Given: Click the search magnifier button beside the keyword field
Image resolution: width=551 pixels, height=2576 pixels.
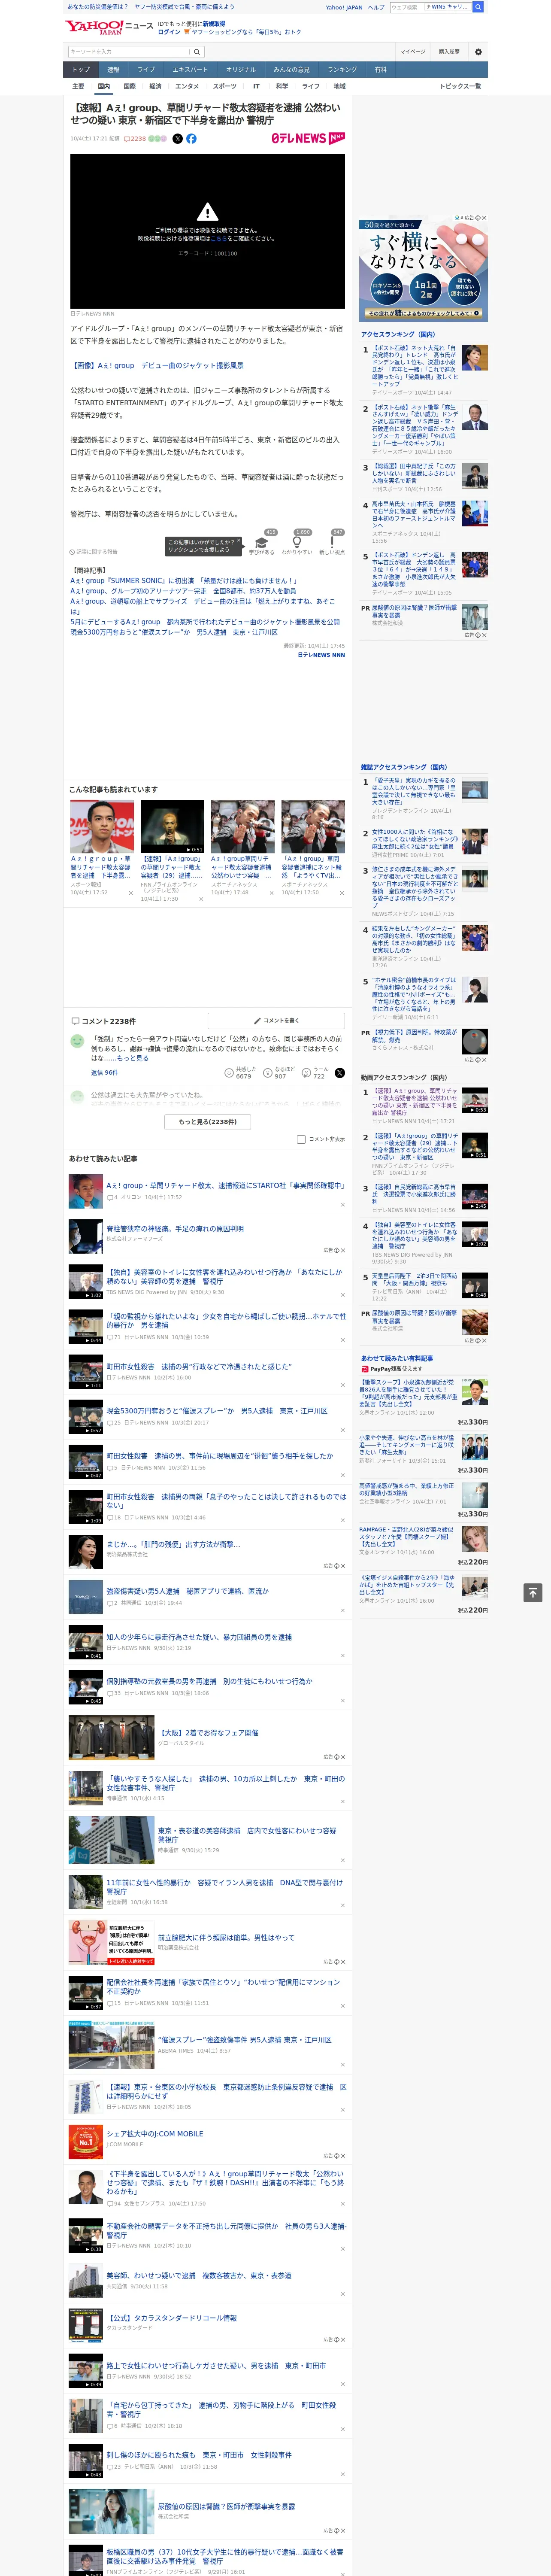Looking at the screenshot, I should pyautogui.click(x=197, y=52).
